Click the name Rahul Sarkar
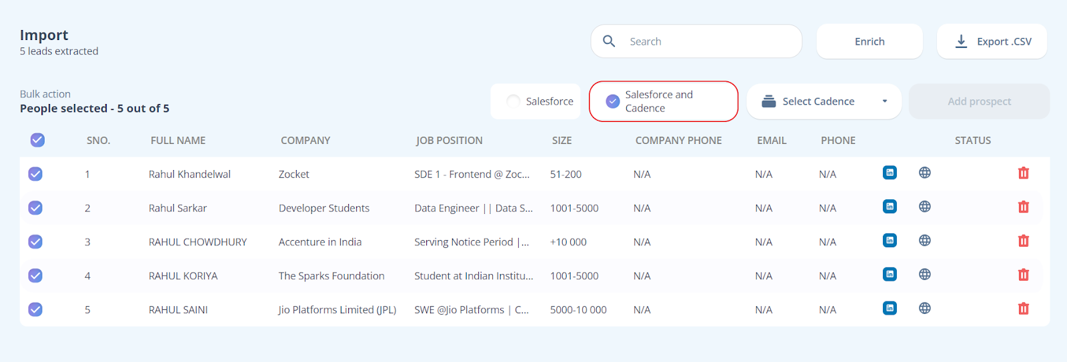Image resolution: width=1067 pixels, height=362 pixels. (x=177, y=208)
